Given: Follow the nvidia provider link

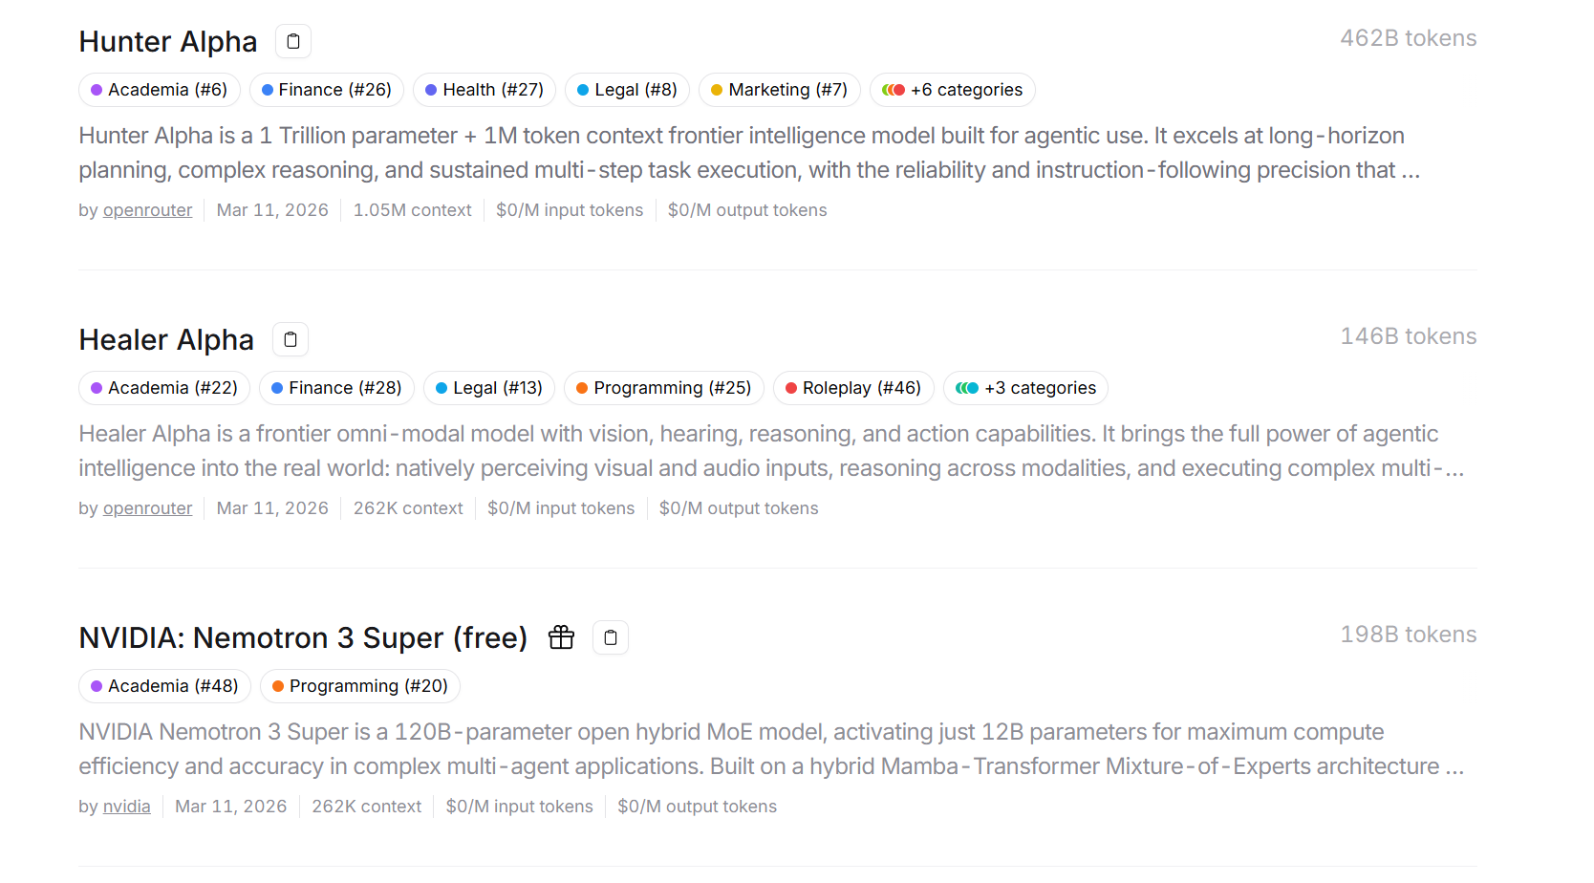Looking at the screenshot, I should 126,807.
